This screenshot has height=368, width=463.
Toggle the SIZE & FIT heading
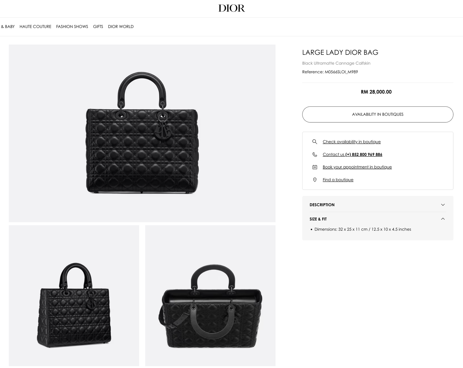click(318, 219)
